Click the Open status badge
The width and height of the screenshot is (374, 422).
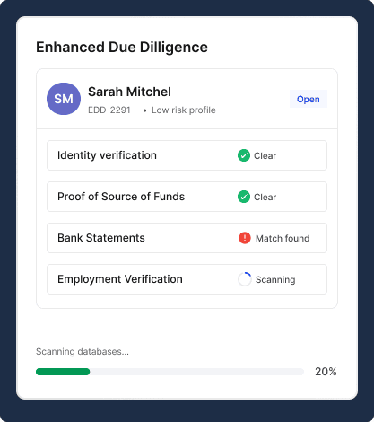[x=309, y=99]
